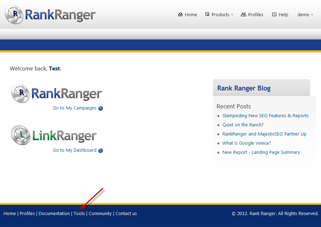Image resolution: width=321 pixels, height=227 pixels.
Task: Expand the demo dropdown arrow
Action: (x=312, y=15)
